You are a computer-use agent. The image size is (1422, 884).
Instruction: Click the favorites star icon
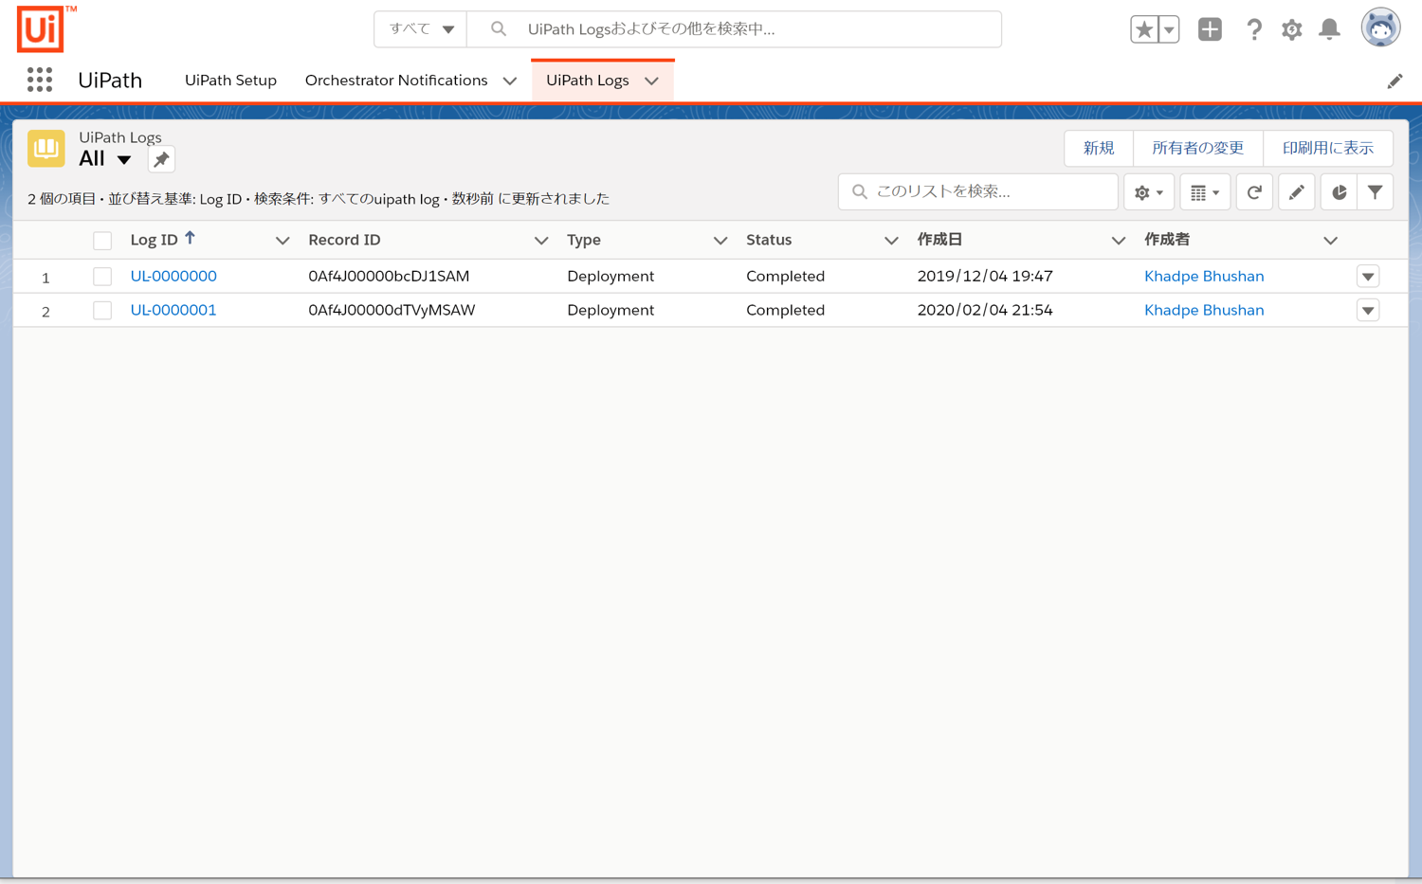1144,29
